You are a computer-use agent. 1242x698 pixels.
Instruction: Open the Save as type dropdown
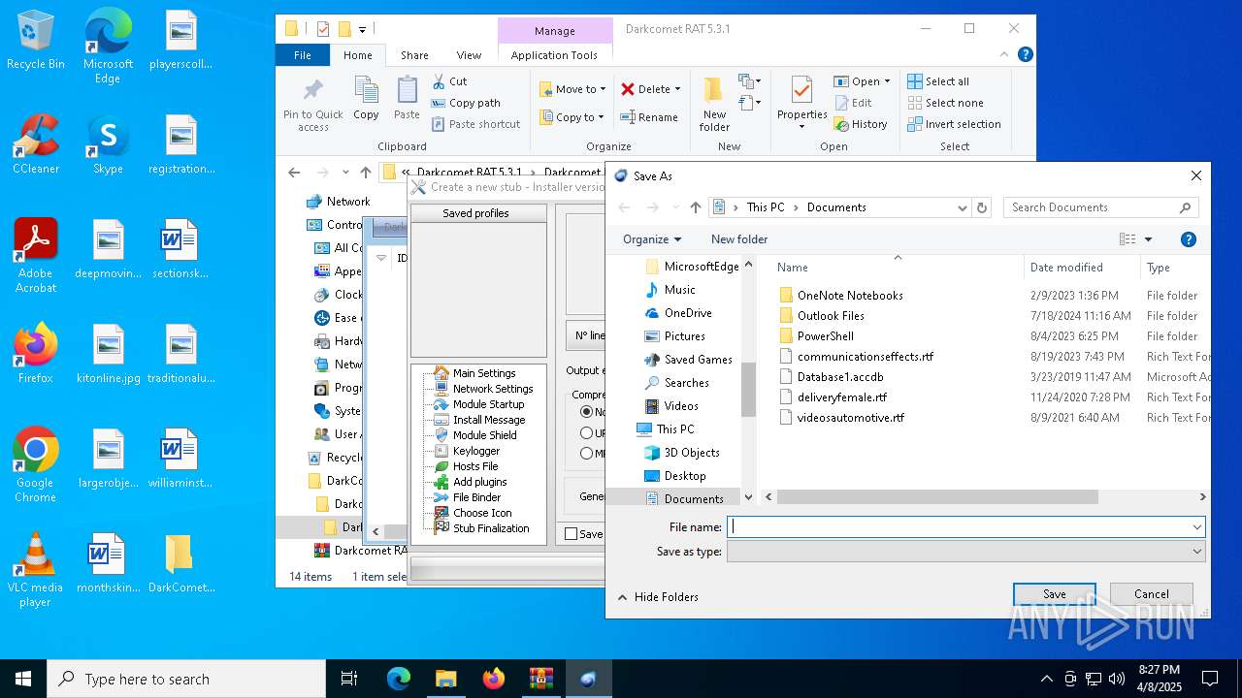point(1196,552)
